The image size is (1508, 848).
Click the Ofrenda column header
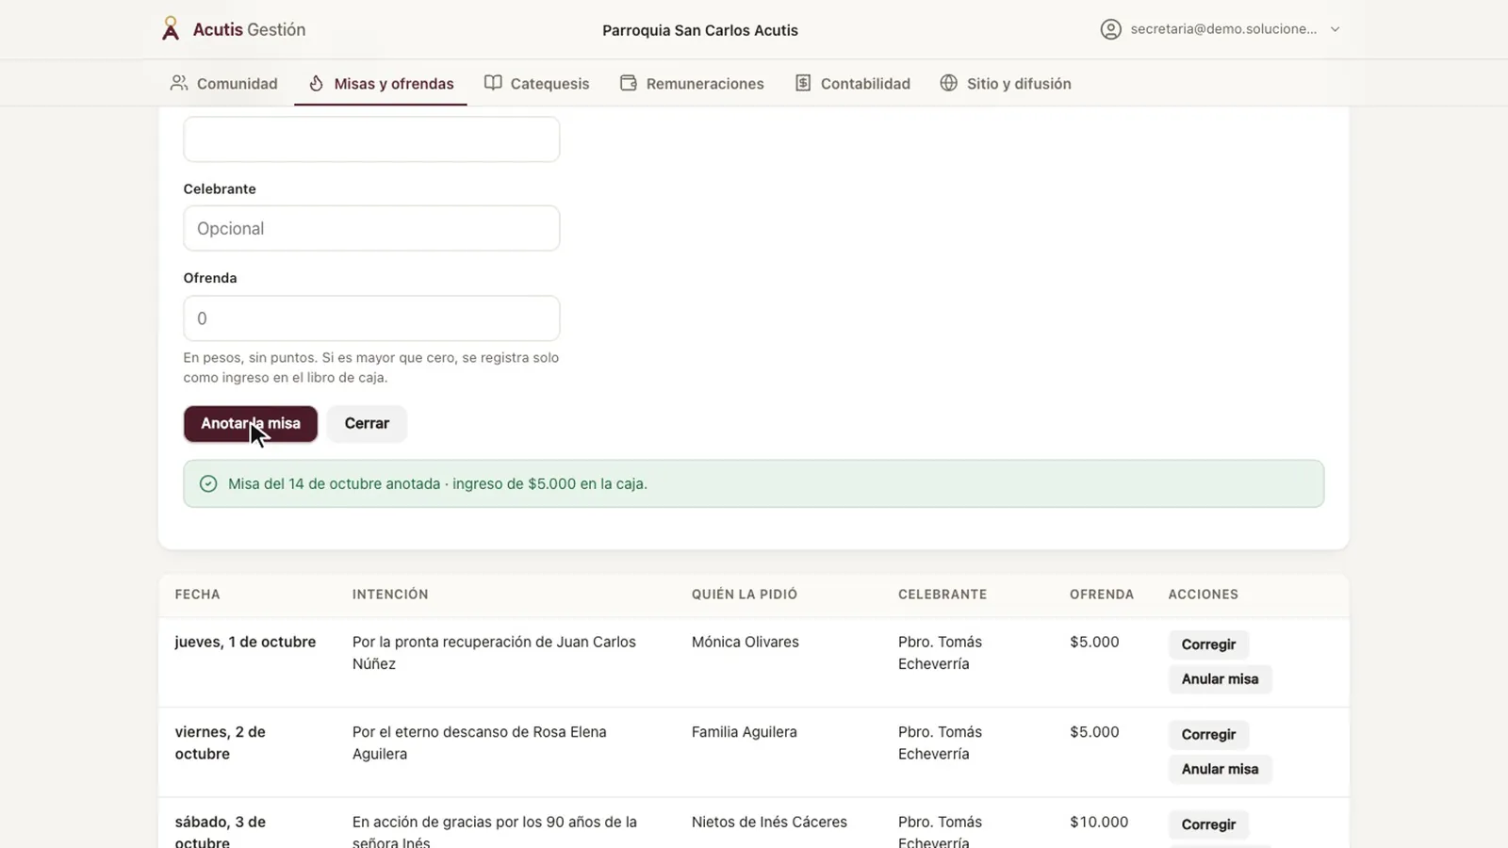[x=1102, y=595]
